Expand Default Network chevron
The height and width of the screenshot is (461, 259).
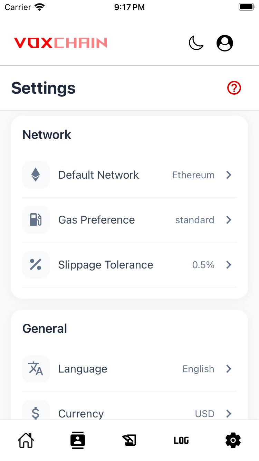coord(229,175)
